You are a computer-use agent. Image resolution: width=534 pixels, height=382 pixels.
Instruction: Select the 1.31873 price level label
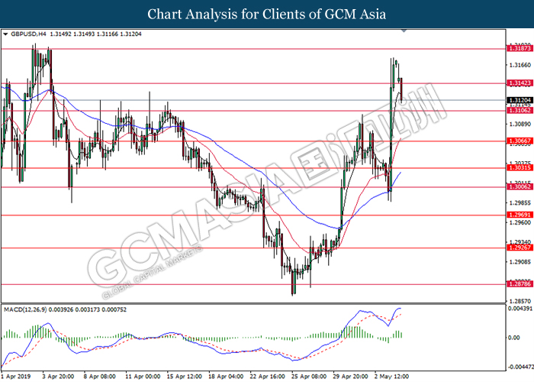(520, 48)
